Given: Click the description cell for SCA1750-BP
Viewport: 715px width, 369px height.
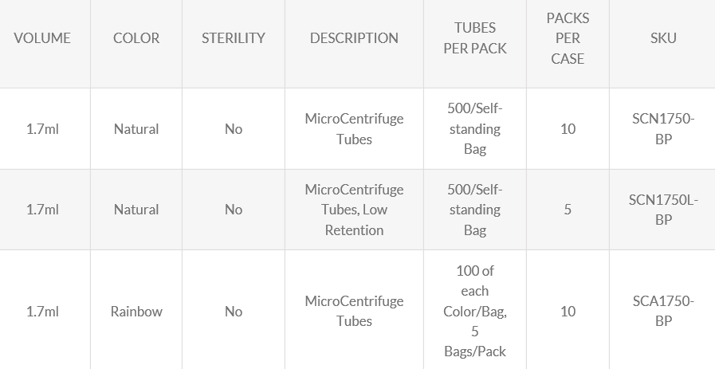Looking at the screenshot, I should [354, 311].
